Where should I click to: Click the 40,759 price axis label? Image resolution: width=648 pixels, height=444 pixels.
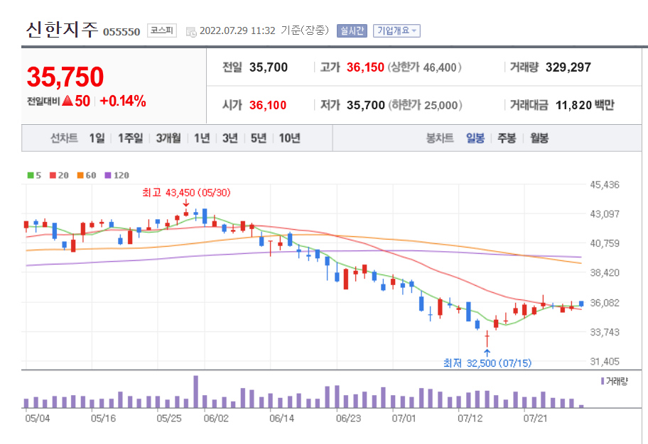605,243
